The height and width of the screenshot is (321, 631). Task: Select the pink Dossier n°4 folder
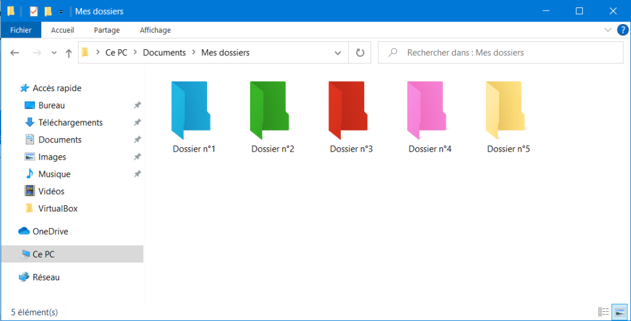coord(426,110)
